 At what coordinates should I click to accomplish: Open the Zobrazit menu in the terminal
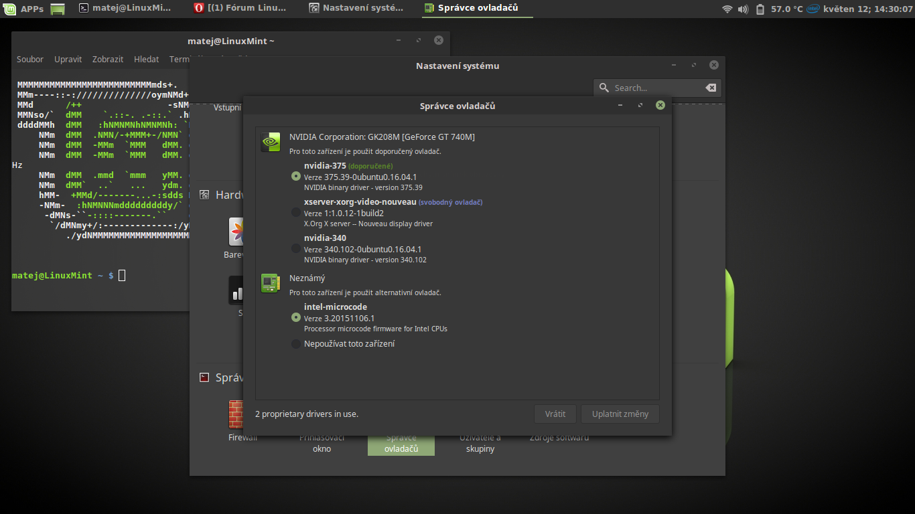108,59
